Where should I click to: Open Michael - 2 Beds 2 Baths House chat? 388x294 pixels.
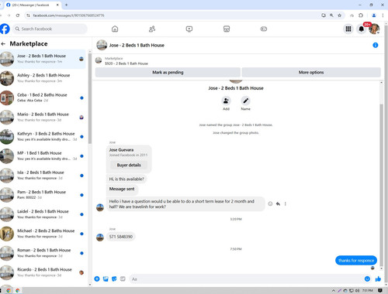(x=43, y=234)
